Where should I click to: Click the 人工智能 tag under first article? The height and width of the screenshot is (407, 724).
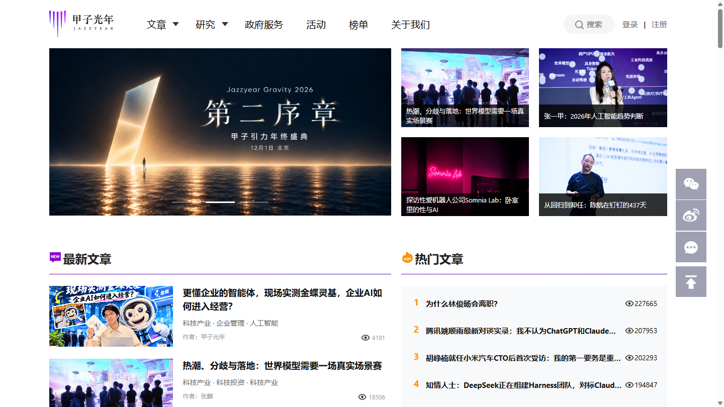pyautogui.click(x=264, y=323)
